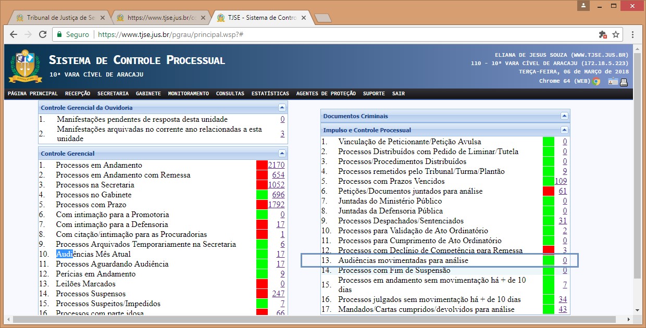Image resolution: width=646 pixels, height=328 pixels.
Task: Open the Estatísticas menu
Action: pos(270,94)
